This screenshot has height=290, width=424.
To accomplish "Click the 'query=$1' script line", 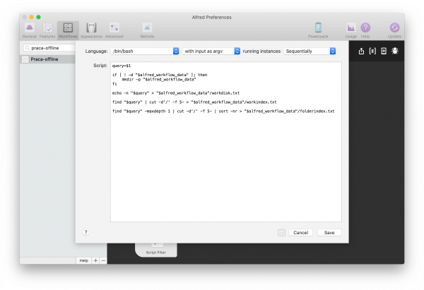I will pos(122,66).
